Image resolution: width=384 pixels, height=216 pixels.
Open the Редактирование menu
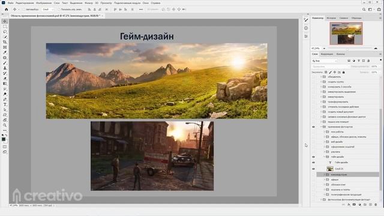[25, 3]
